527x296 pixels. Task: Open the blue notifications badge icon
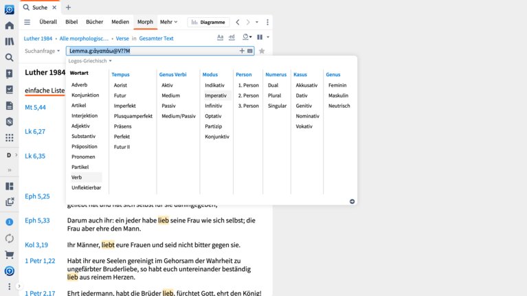coord(10,222)
